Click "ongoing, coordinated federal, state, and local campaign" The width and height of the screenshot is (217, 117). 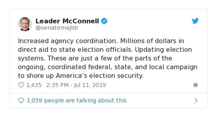107,67
